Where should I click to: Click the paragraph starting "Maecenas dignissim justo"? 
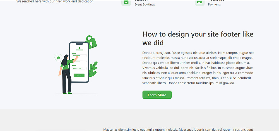(x=178, y=129)
